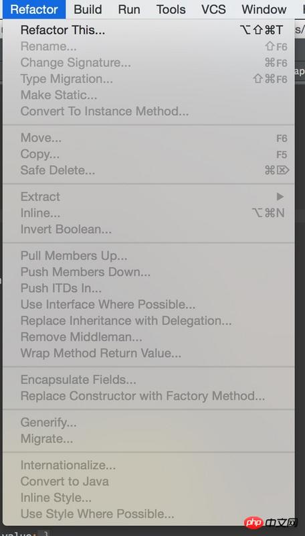Screen dimensions: 305x536
Task: Select Move... menu entry
Action: pos(148,138)
